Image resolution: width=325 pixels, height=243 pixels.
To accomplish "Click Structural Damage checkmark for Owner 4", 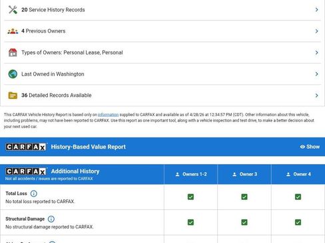I will (x=298, y=222).
